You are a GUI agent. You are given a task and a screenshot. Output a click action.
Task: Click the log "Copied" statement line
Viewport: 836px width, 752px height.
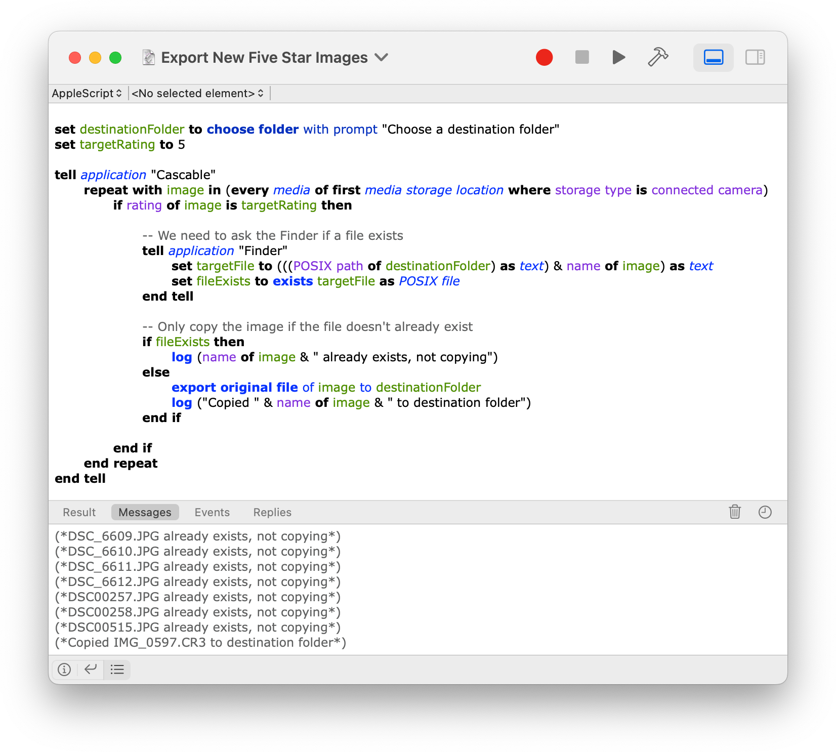(x=351, y=403)
